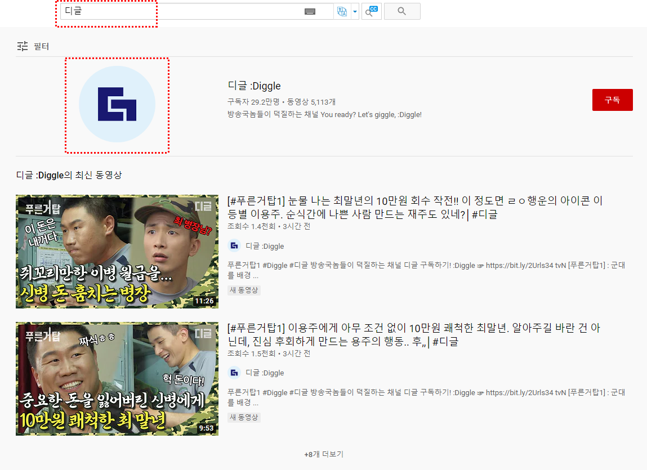This screenshot has width=647, height=470.
Task: Click small channel icon under second video
Action: (x=234, y=373)
